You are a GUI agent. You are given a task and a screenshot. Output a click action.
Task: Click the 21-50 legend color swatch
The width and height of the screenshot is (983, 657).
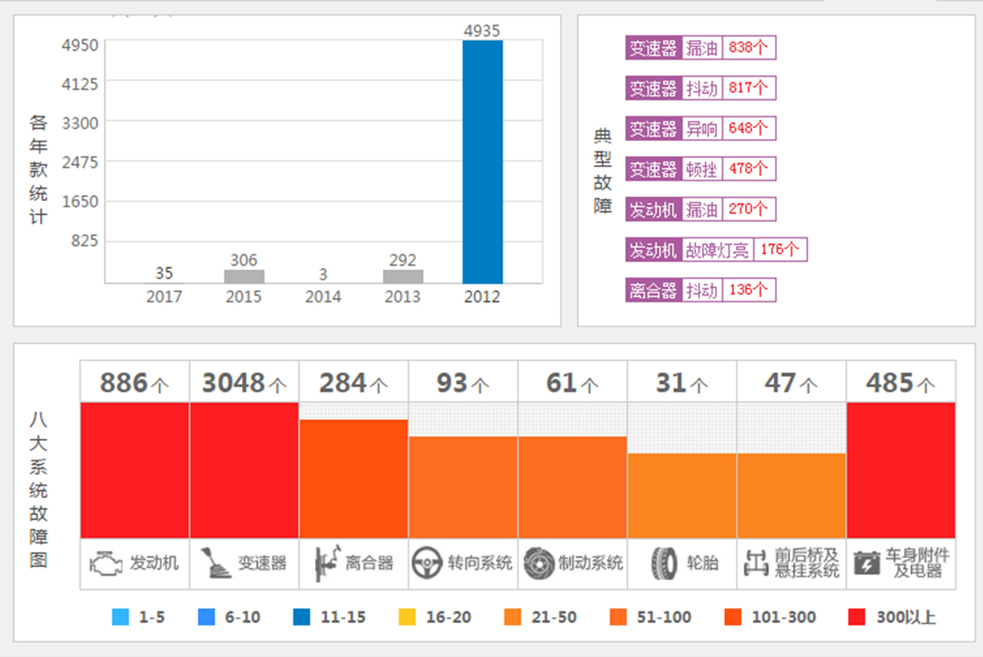pyautogui.click(x=513, y=617)
